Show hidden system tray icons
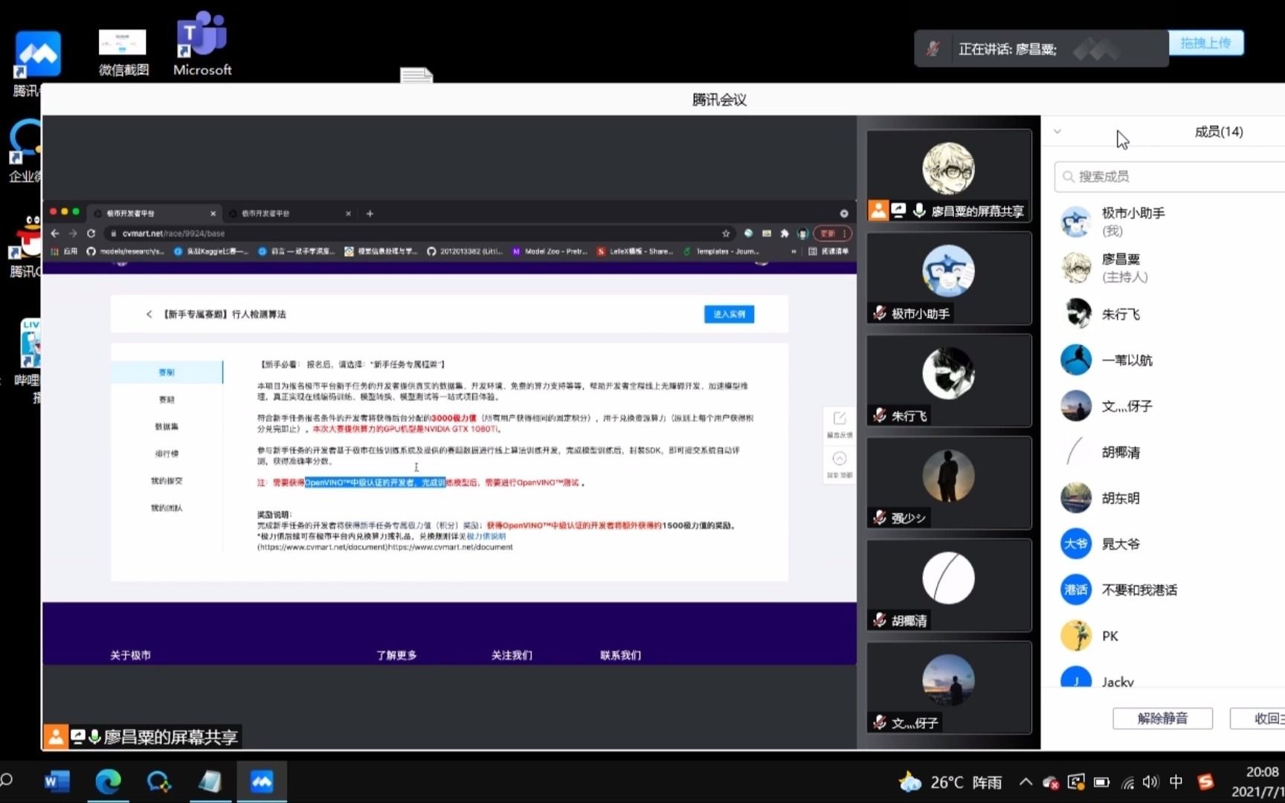1285x803 pixels. tap(1025, 782)
